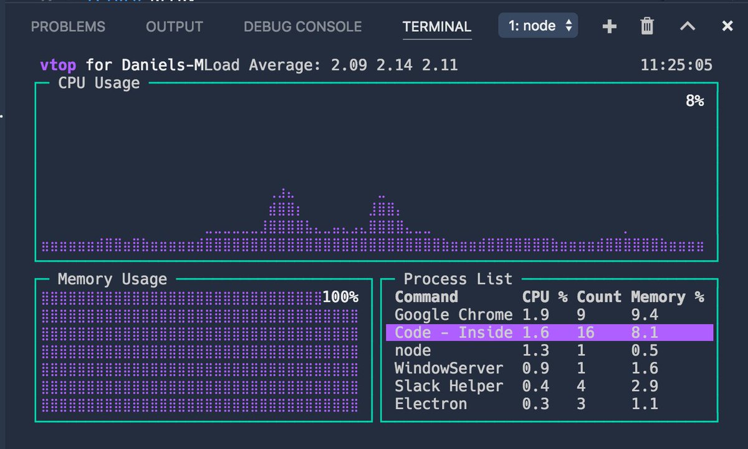Screen dimensions: 748x449
Task: Close the panel with the X icon
Action: click(x=727, y=26)
